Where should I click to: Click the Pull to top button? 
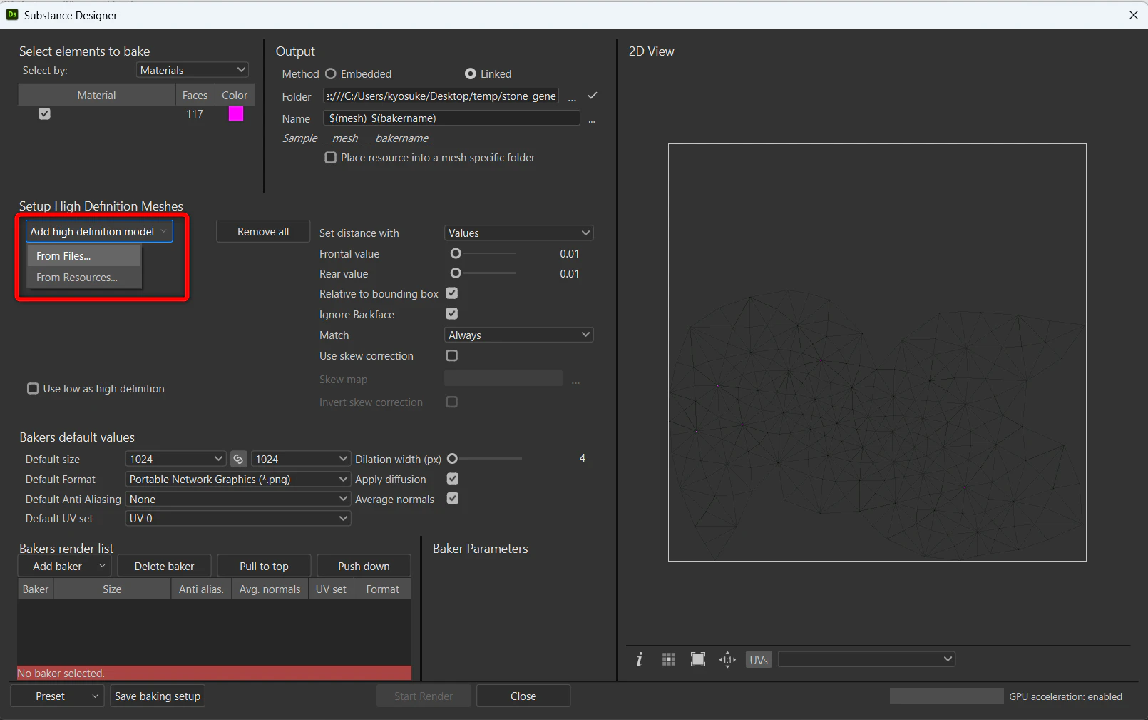click(265, 567)
